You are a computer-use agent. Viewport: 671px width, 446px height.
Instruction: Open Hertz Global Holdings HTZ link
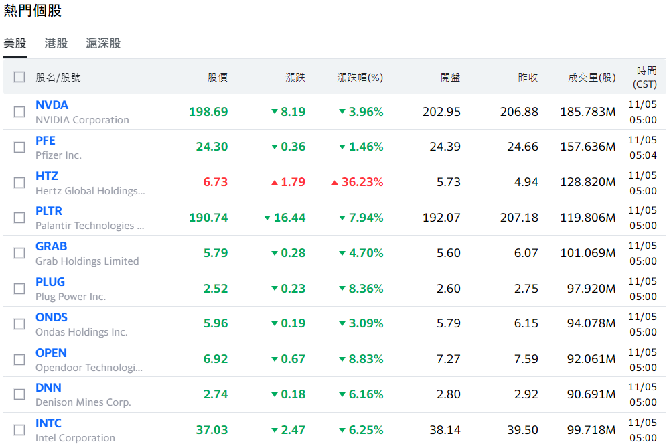coord(47,176)
